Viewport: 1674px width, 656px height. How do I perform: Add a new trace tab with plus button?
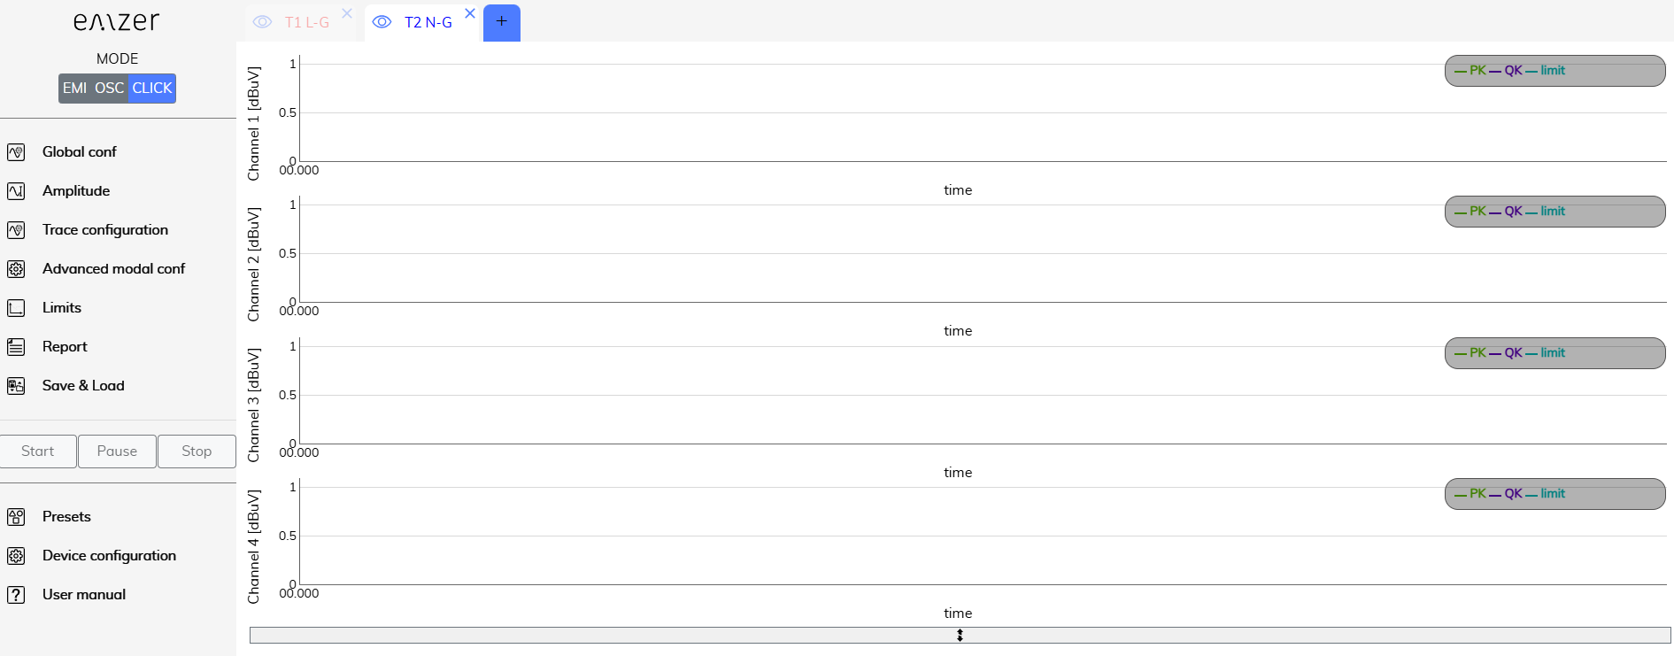coord(502,22)
